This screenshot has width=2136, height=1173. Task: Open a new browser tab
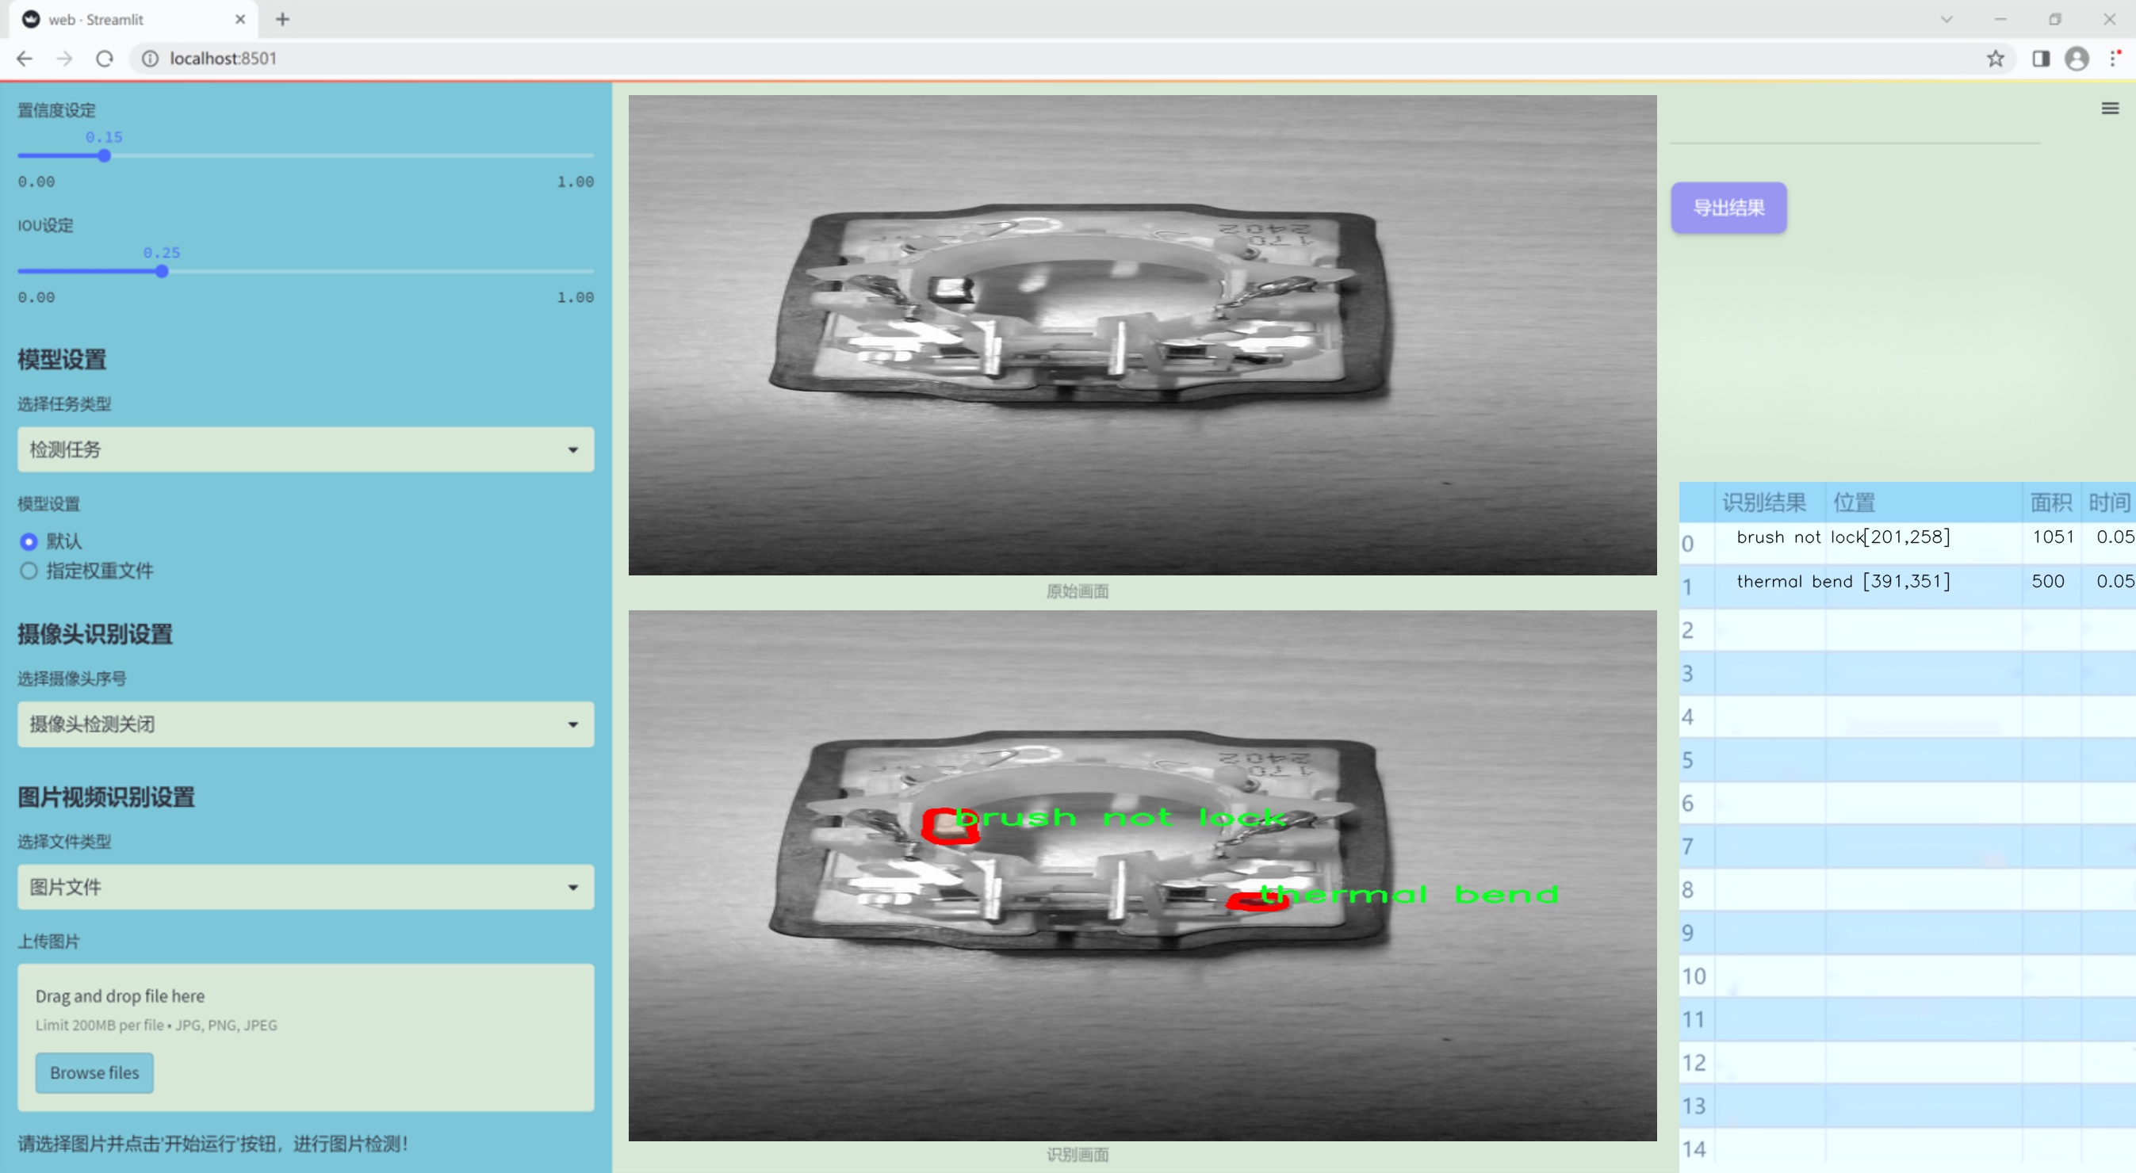pyautogui.click(x=283, y=19)
